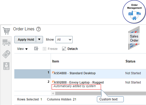This screenshot has width=146, height=105.
Task: Click the Rows Selected 1 label
Action: (x=30, y=99)
